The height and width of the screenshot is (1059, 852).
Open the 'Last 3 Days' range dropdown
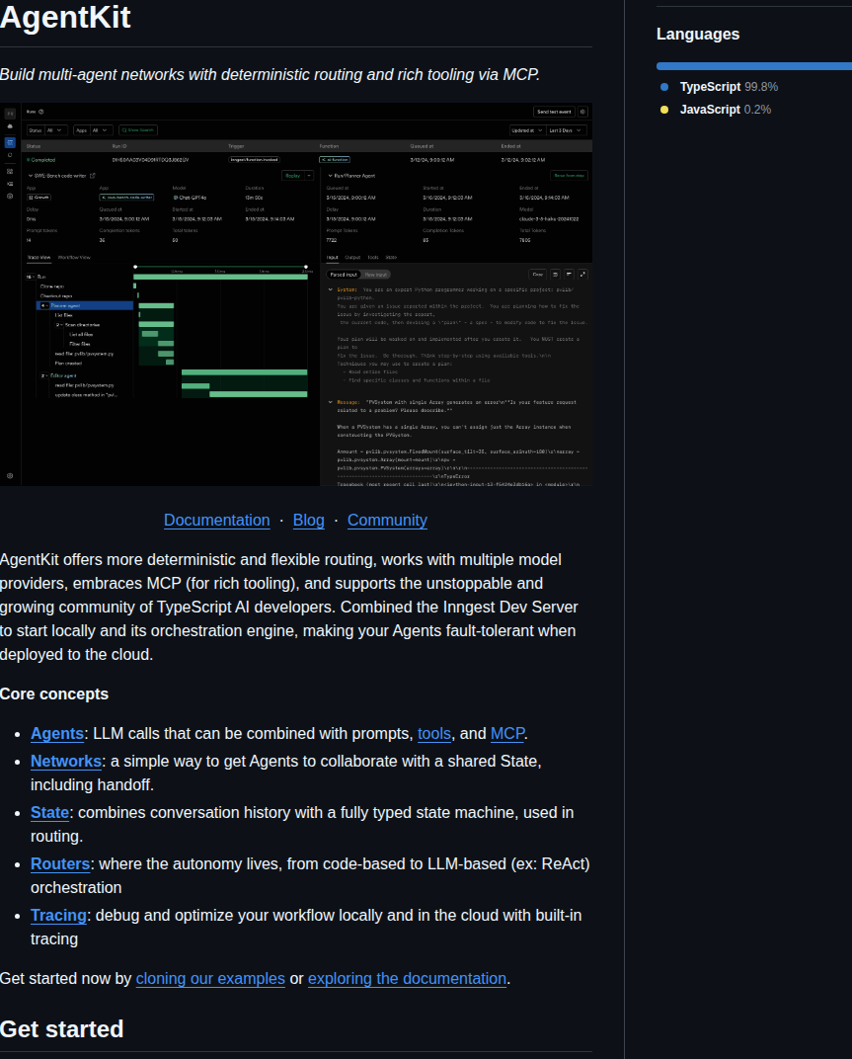pyautogui.click(x=566, y=130)
